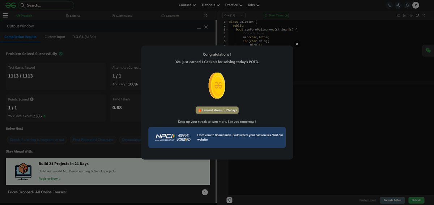Expand the Jobs dropdown menu
Viewport: 434px width, 205px height.
(254, 5)
